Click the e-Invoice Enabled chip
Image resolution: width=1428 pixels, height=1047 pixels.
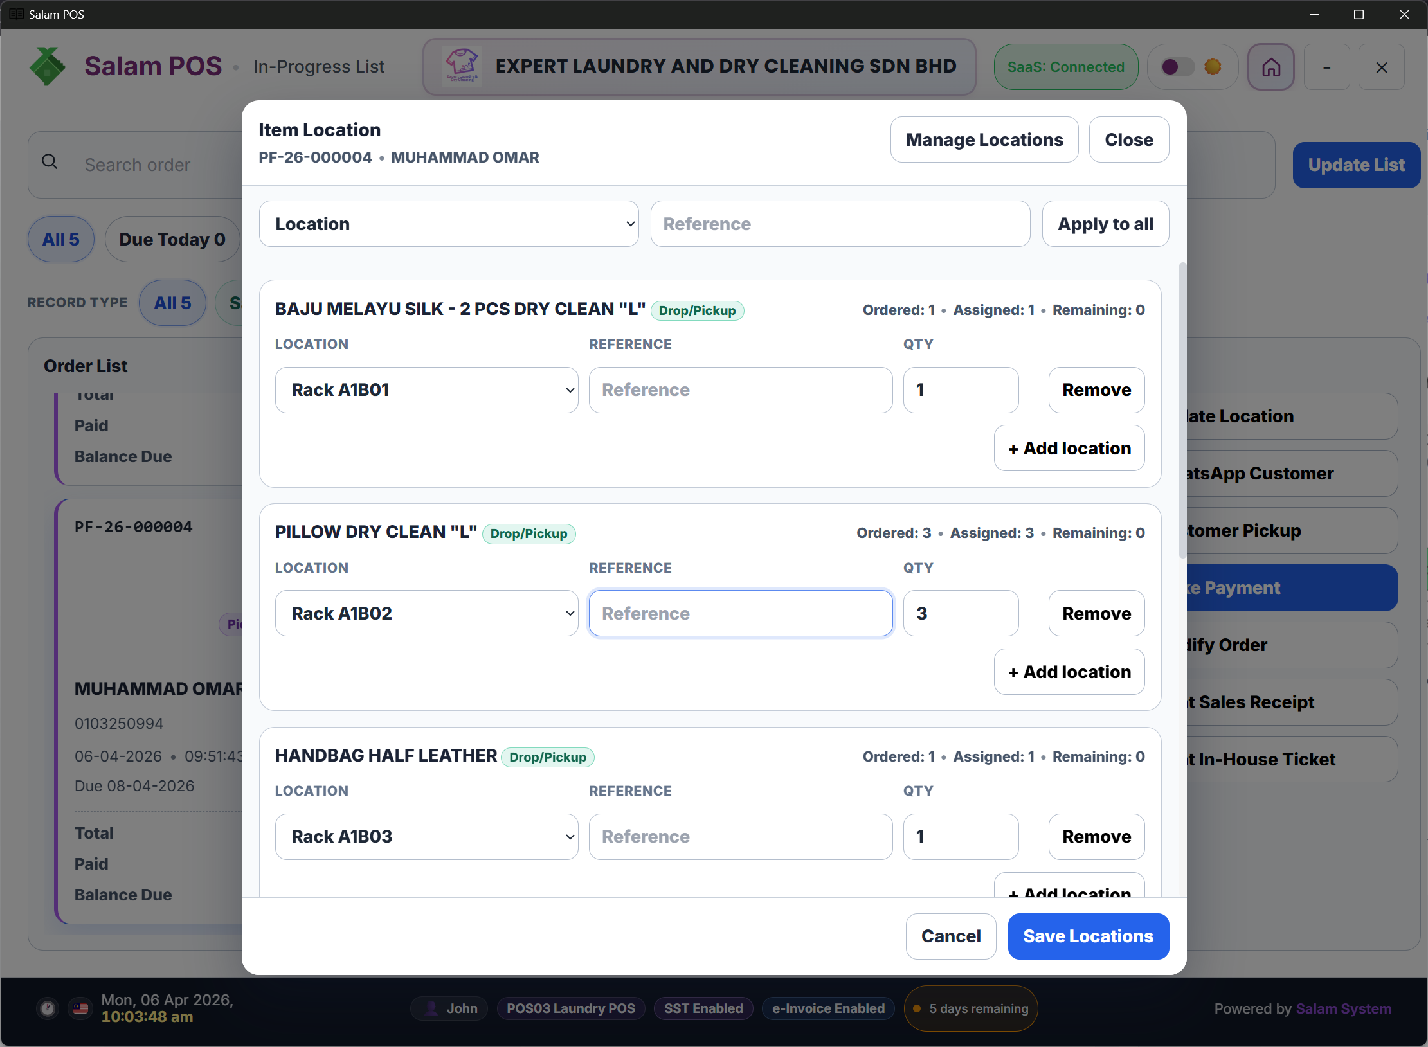(828, 1008)
